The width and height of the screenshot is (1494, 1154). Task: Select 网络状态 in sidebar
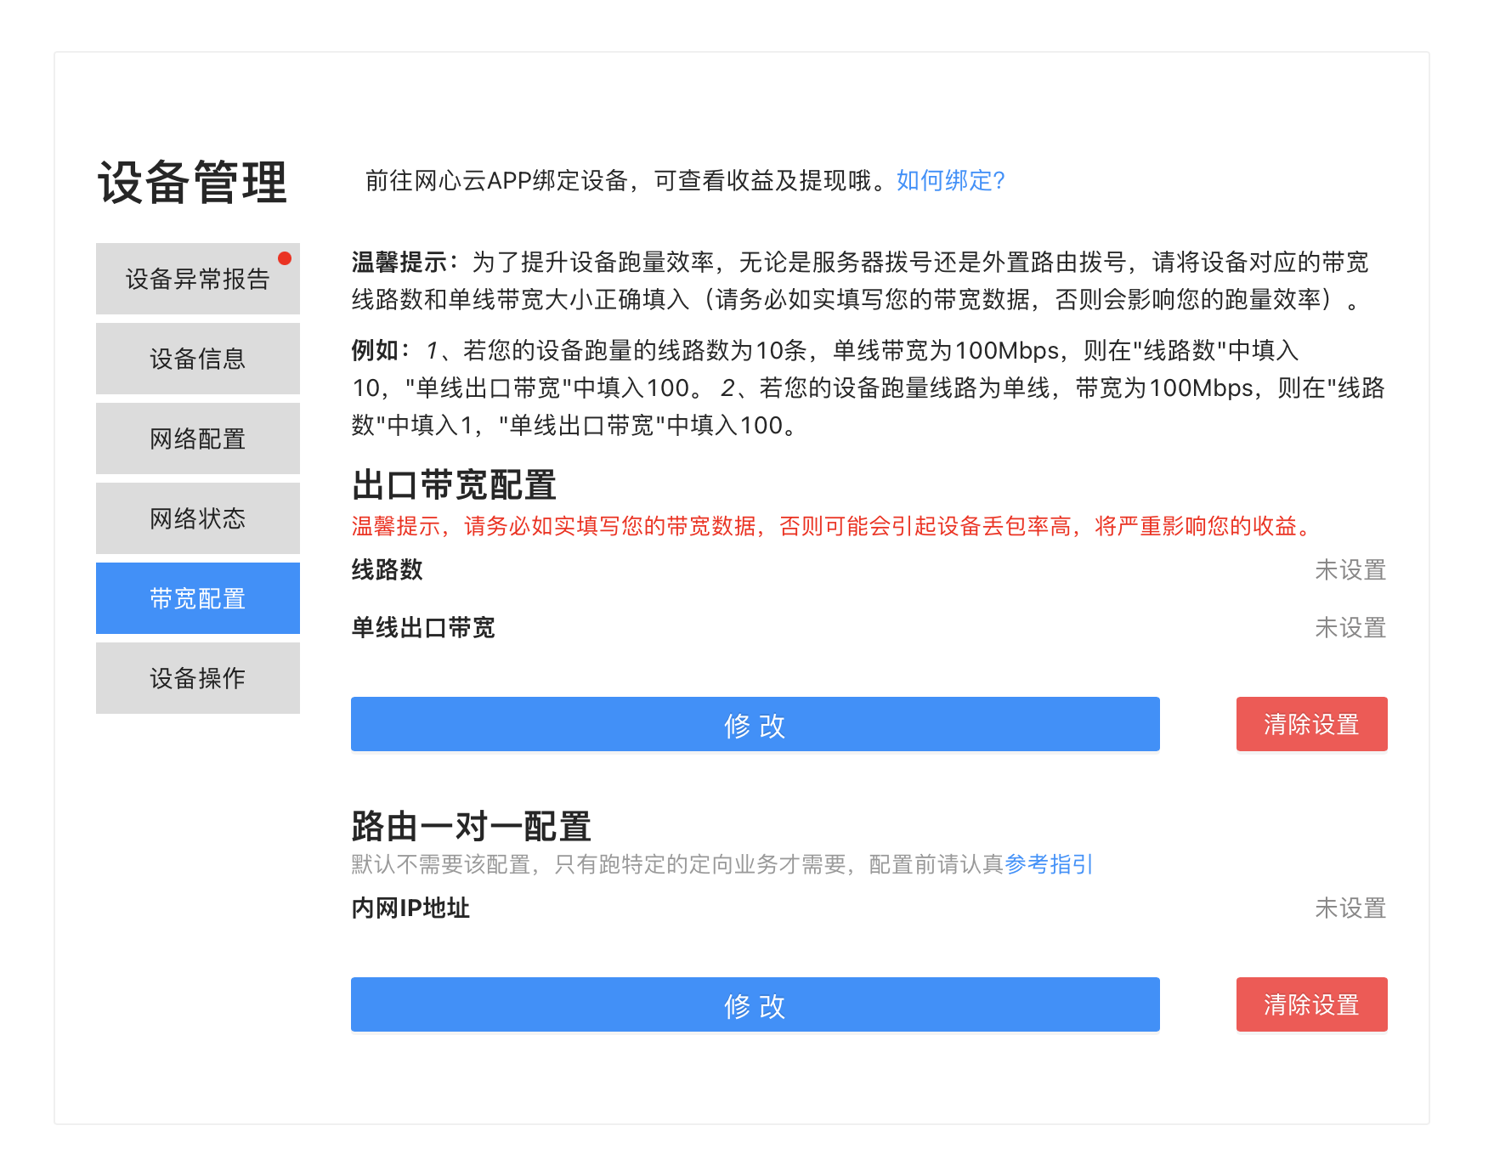click(x=197, y=518)
